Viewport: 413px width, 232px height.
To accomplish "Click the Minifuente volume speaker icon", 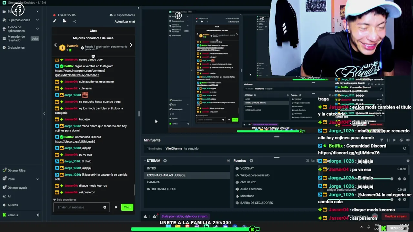I will [x=408, y=140].
